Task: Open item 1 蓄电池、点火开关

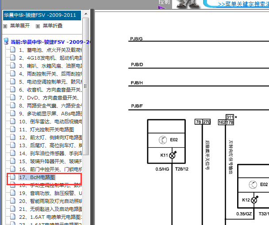Action: pos(50,50)
